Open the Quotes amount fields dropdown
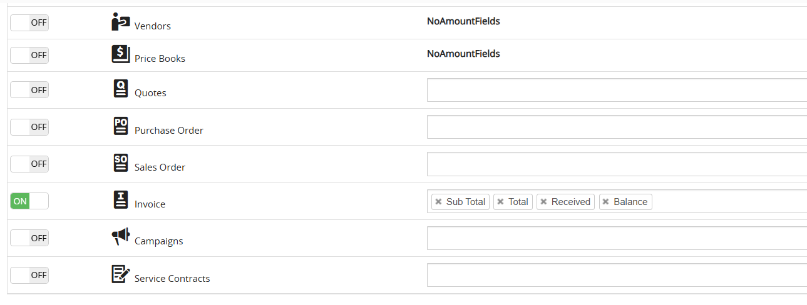 point(616,90)
